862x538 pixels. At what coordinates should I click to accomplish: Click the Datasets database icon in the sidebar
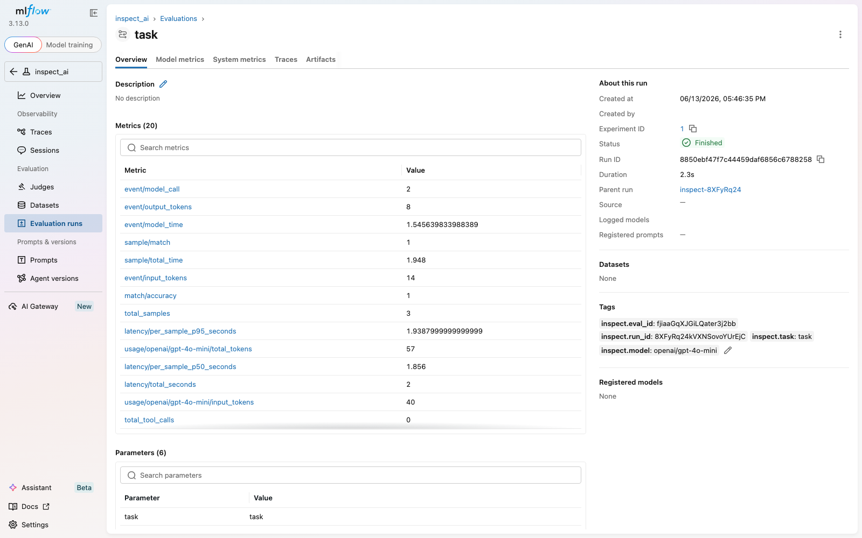click(22, 205)
